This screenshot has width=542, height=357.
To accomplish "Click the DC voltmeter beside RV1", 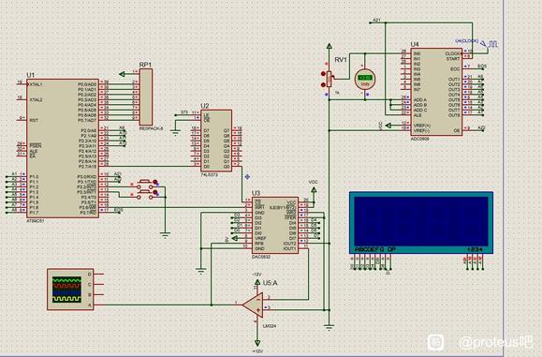I will point(365,80).
